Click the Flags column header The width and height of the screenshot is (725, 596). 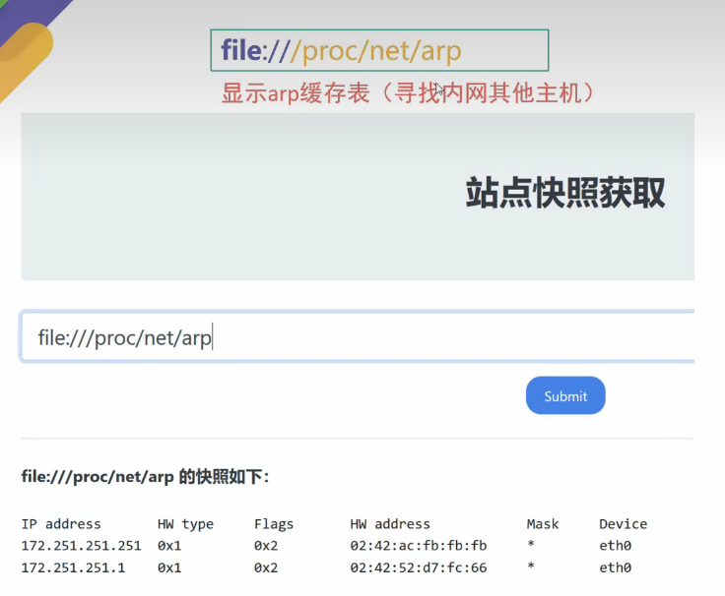[274, 524]
